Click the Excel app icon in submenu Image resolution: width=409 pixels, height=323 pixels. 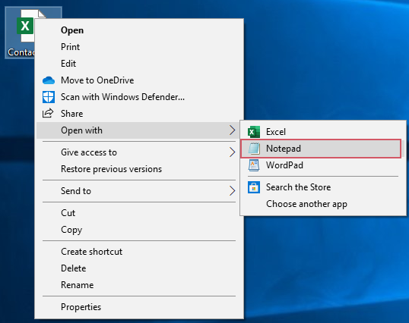point(254,132)
